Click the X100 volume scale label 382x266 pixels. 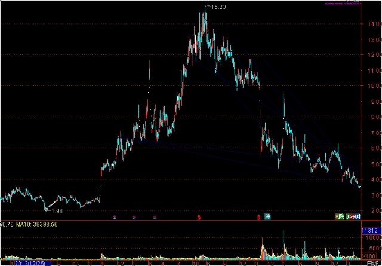tap(370, 255)
